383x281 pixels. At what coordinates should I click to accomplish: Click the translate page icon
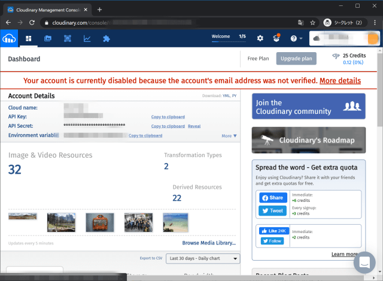[300, 23]
